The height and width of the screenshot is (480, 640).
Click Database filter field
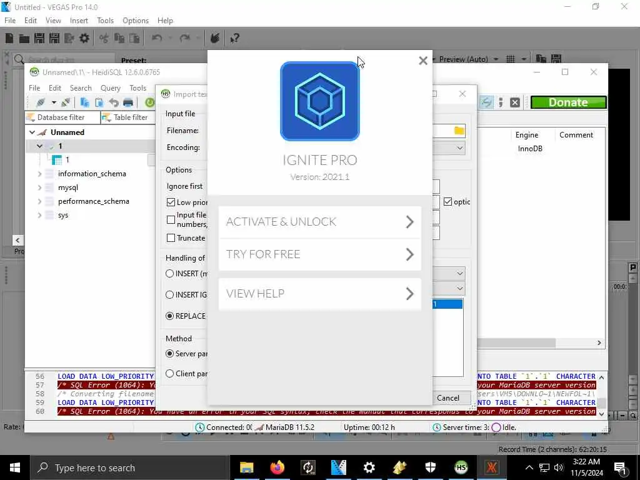pyautogui.click(x=62, y=117)
